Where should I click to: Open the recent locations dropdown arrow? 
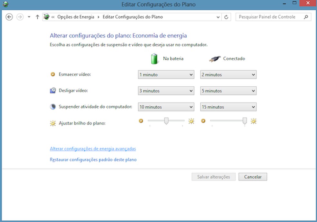(29, 17)
